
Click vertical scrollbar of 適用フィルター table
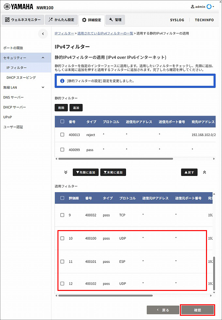click(214, 274)
